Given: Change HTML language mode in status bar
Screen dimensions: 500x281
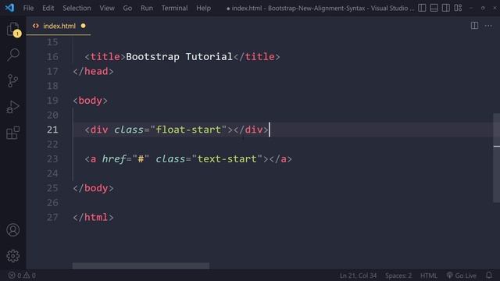Looking at the screenshot, I should coord(429,276).
